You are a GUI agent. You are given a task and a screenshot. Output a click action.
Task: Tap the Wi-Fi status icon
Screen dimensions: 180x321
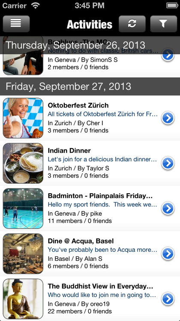[x=36, y=6]
